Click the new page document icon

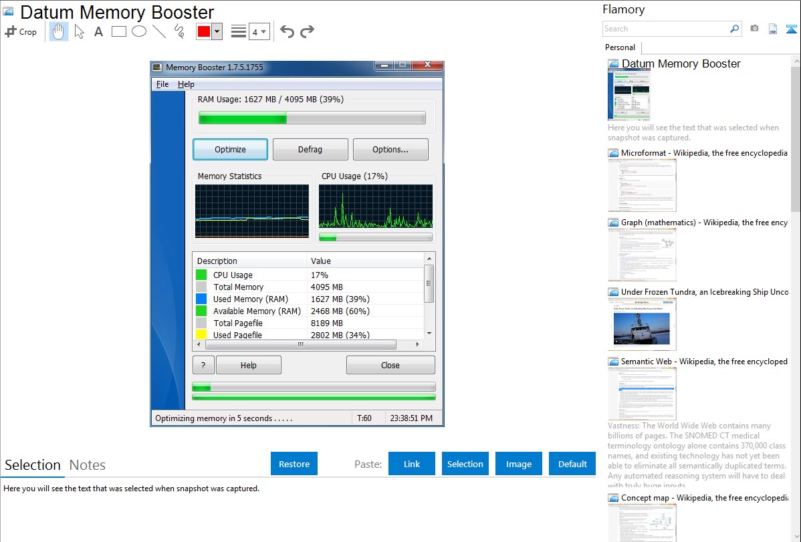click(773, 29)
